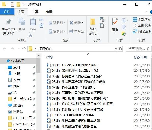The image size is (152, 130).
Task: Click the Paste clipboard icon
Action: coord(33,22)
